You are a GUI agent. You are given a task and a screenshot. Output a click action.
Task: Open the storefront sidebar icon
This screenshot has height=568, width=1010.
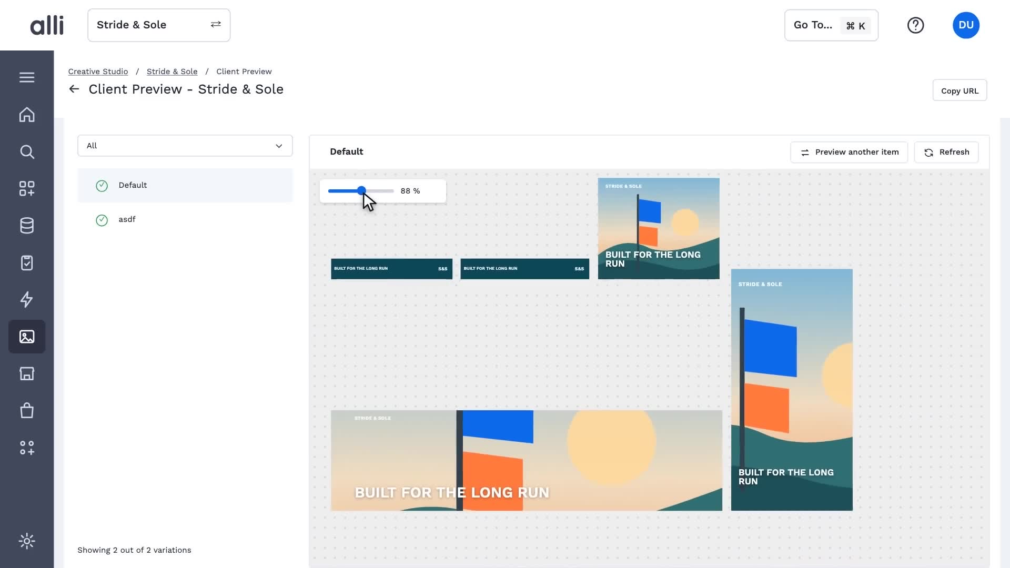click(x=27, y=373)
